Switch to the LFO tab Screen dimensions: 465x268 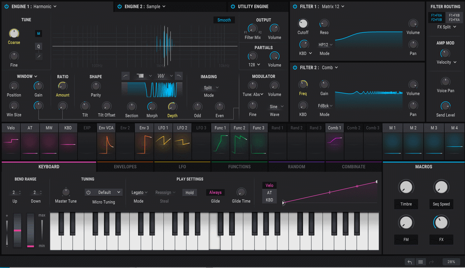pyautogui.click(x=182, y=167)
